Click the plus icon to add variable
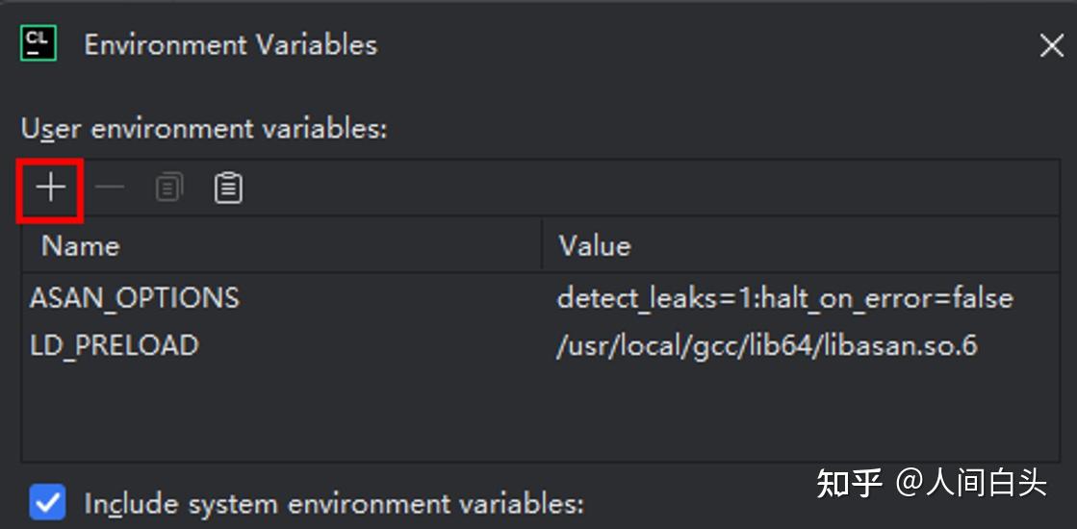Image resolution: width=1077 pixels, height=529 pixels. [x=50, y=188]
